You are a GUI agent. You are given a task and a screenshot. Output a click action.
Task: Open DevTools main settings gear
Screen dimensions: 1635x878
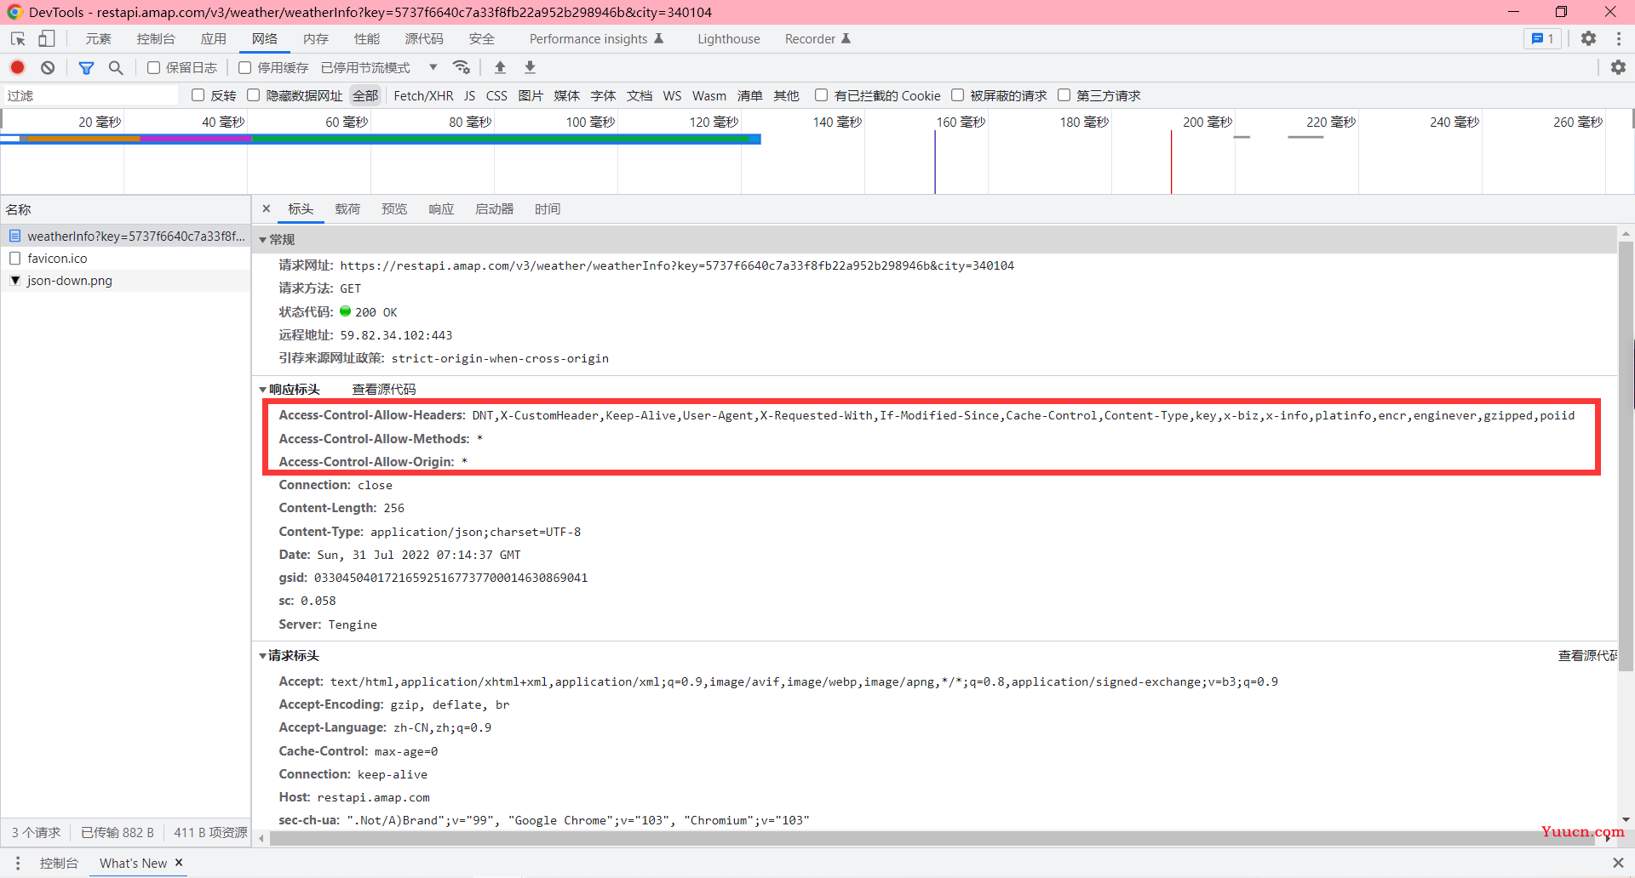[x=1588, y=39]
